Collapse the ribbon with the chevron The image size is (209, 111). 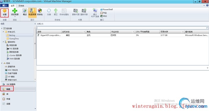[x=204, y=6]
